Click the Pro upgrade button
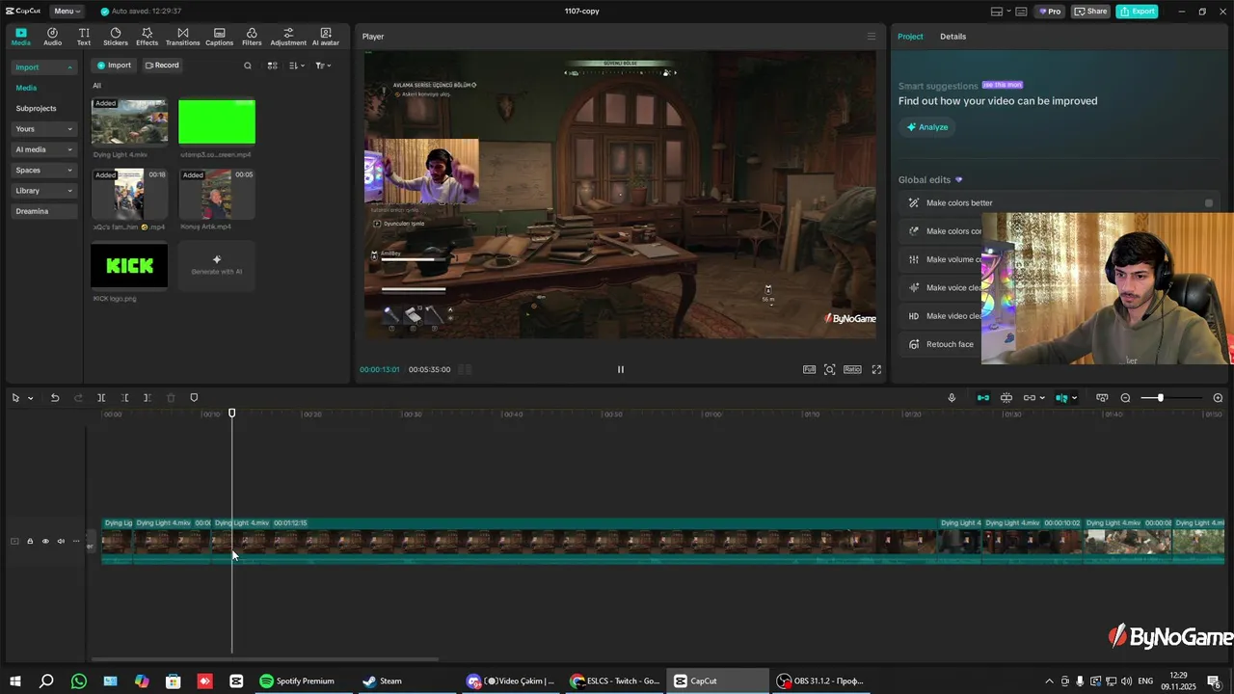 [1049, 12]
